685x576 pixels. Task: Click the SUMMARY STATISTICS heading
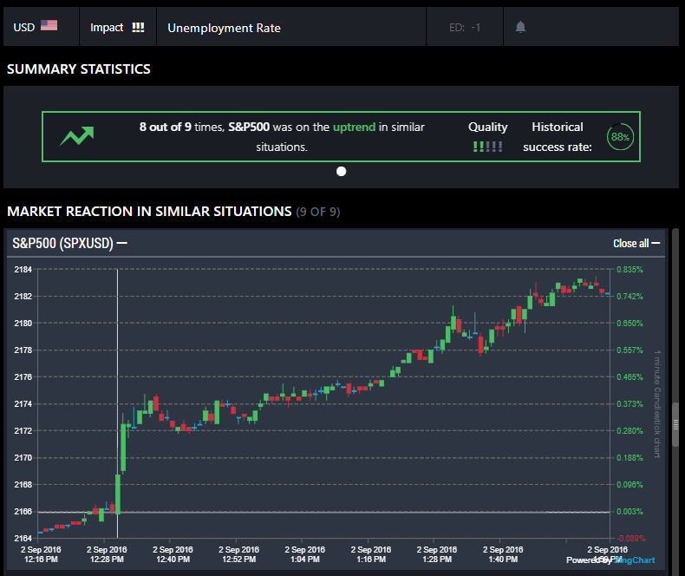pos(79,69)
